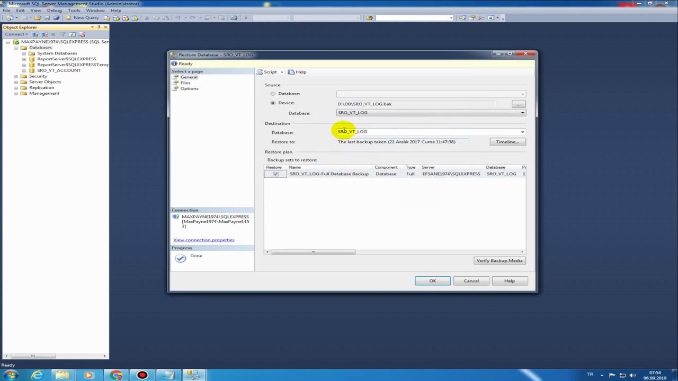678x381 pixels.
Task: Open the Edit menu
Action: [x=20, y=10]
